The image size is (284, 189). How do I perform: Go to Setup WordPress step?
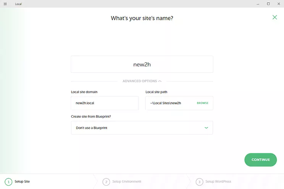coord(218,182)
